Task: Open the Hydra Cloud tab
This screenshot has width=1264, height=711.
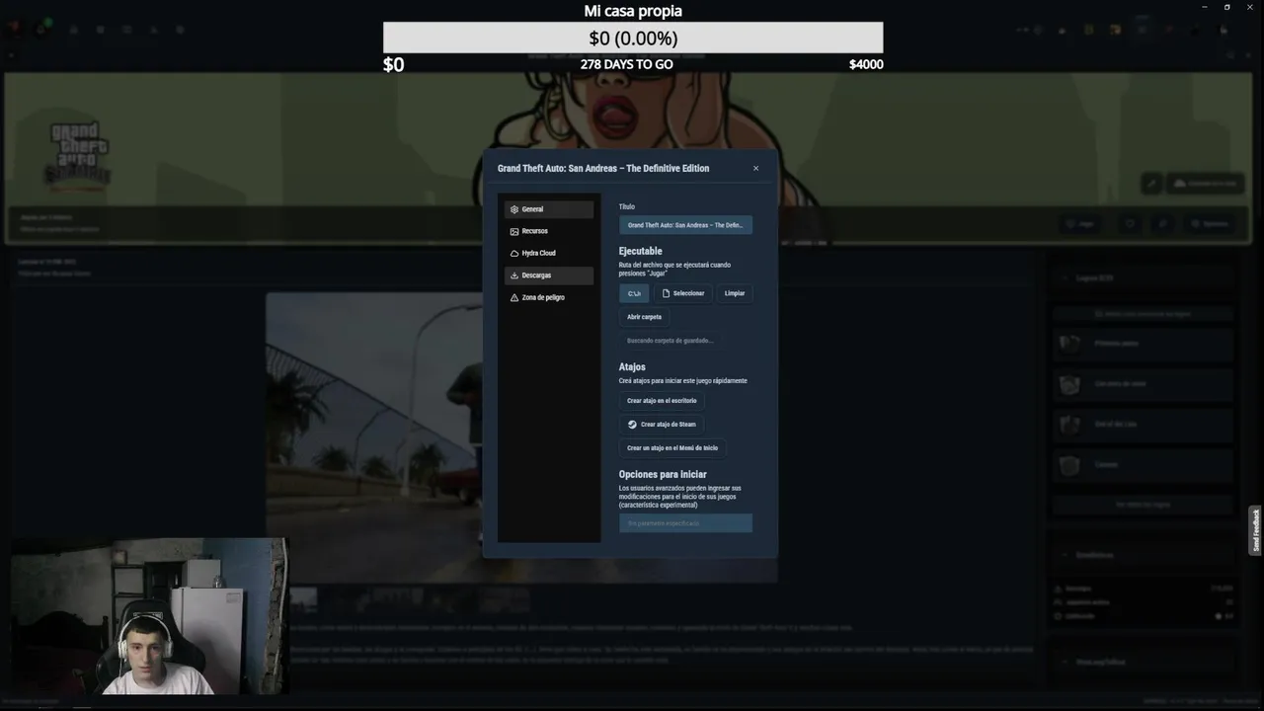Action: [x=549, y=253]
